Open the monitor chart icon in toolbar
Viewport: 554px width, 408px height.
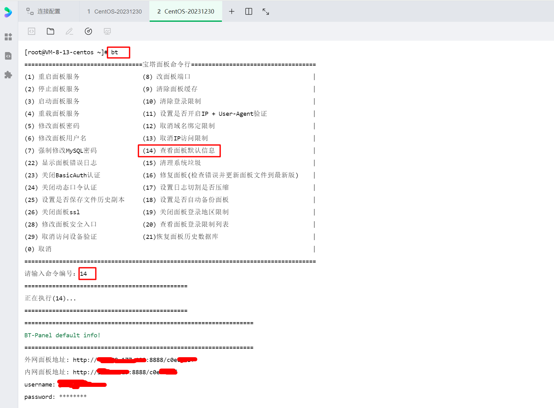107,31
